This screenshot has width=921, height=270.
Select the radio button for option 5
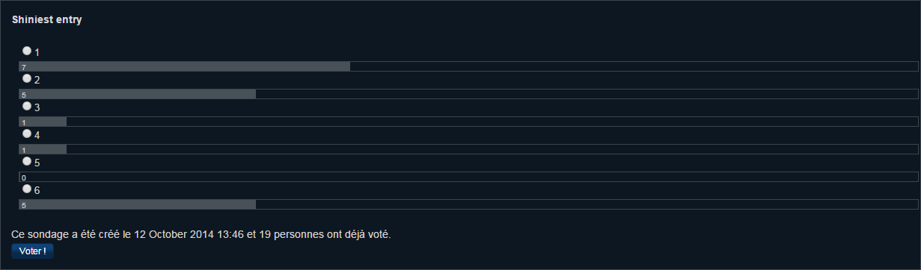[27, 161]
